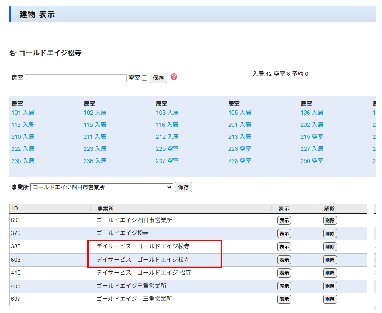Sort table by 事業所 column header
Viewport: 382px width, 313px height.
click(x=185, y=208)
